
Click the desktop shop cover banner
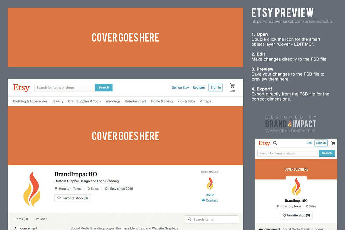coord(125,136)
